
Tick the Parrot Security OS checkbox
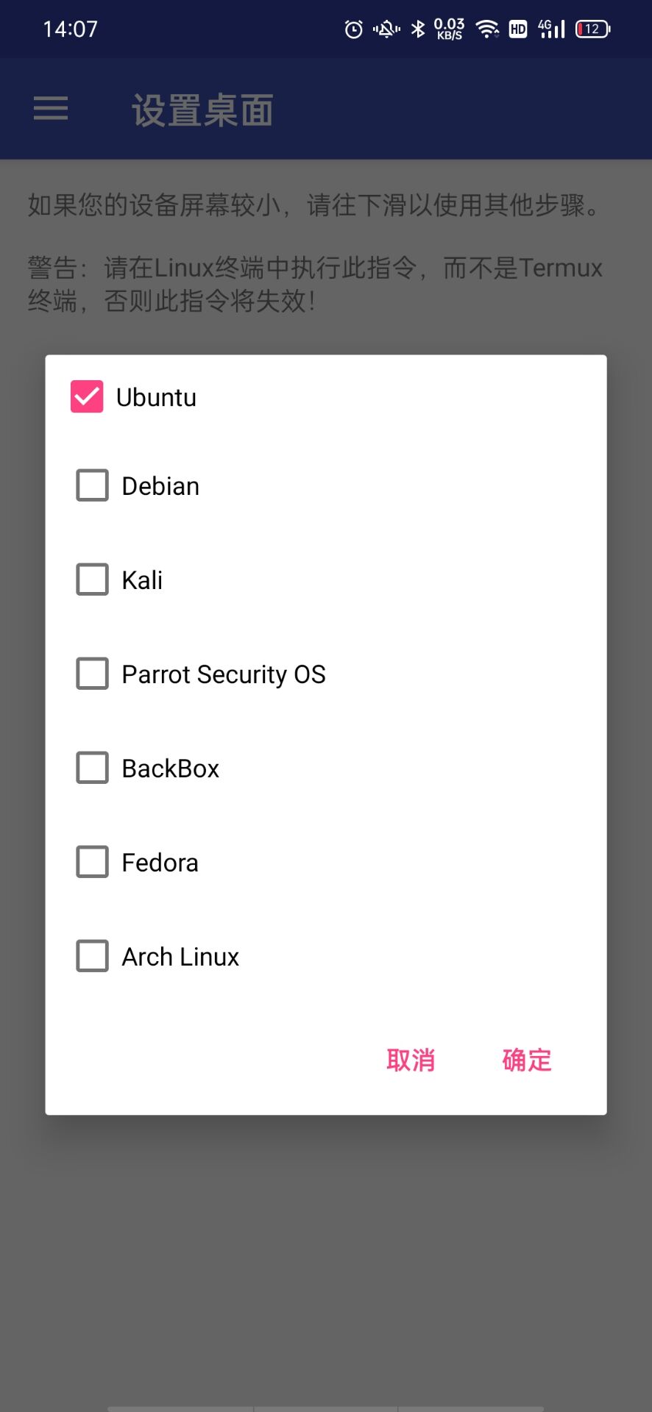click(93, 674)
